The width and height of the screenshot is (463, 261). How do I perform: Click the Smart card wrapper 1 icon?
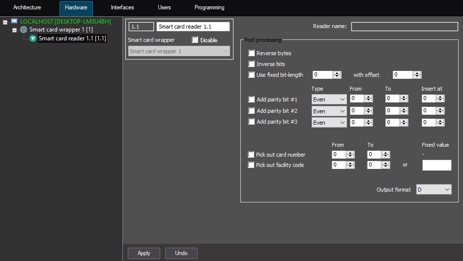pos(23,30)
